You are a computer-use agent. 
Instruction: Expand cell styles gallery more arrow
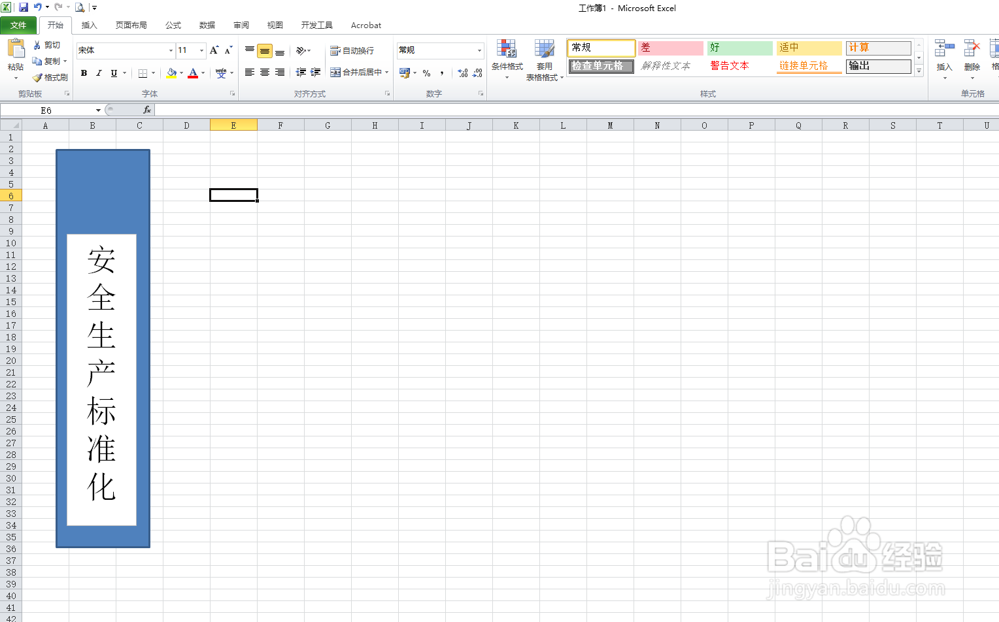pos(919,71)
